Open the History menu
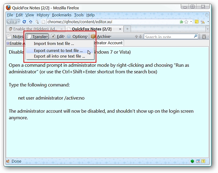This screenshot has height=173, width=218. point(43,15)
